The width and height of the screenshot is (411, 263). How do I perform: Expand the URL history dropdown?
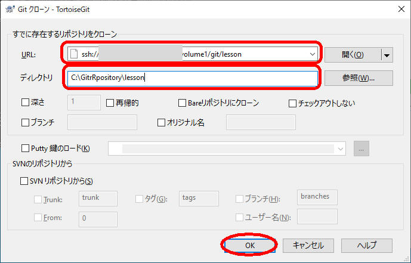(313, 54)
